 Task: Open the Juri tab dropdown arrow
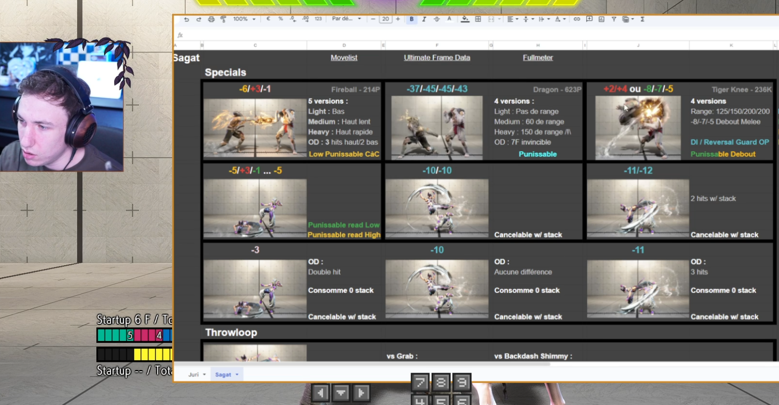click(204, 375)
